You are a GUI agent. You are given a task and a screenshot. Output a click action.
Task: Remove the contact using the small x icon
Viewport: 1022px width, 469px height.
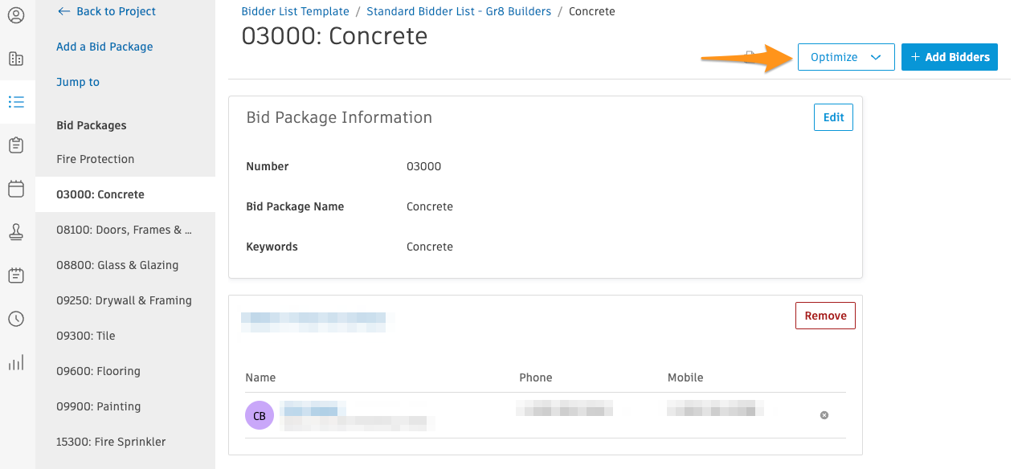coord(824,415)
